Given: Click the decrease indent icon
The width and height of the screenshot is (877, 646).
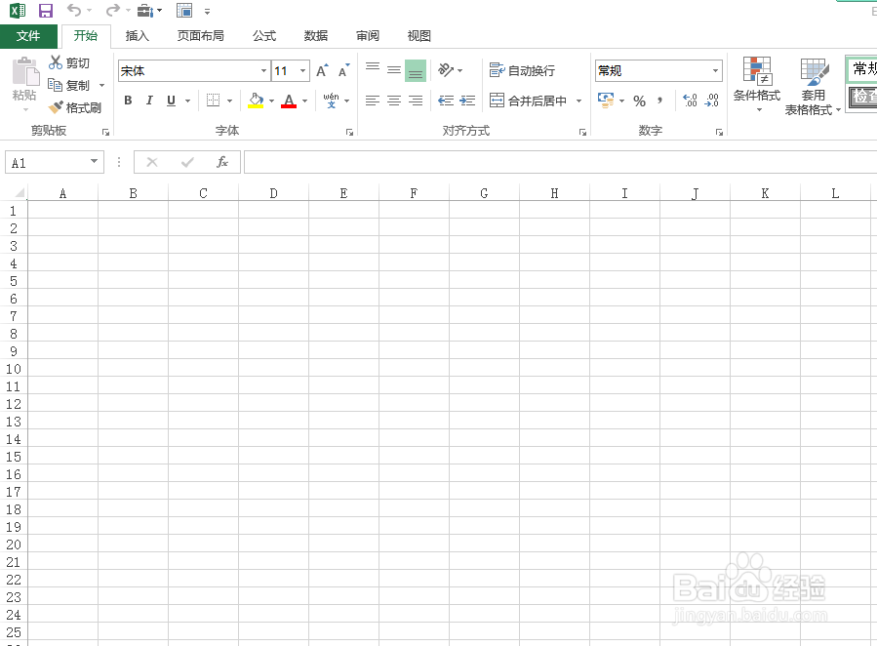Looking at the screenshot, I should pyautogui.click(x=446, y=101).
